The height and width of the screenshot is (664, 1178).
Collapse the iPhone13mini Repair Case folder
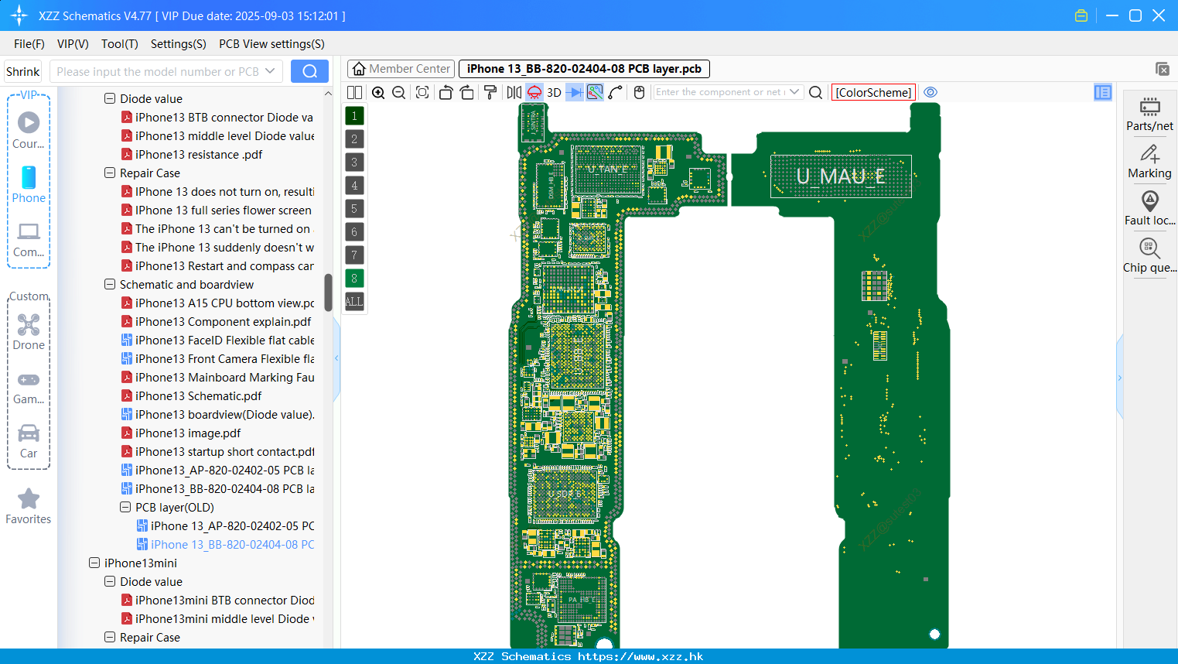[x=110, y=638]
